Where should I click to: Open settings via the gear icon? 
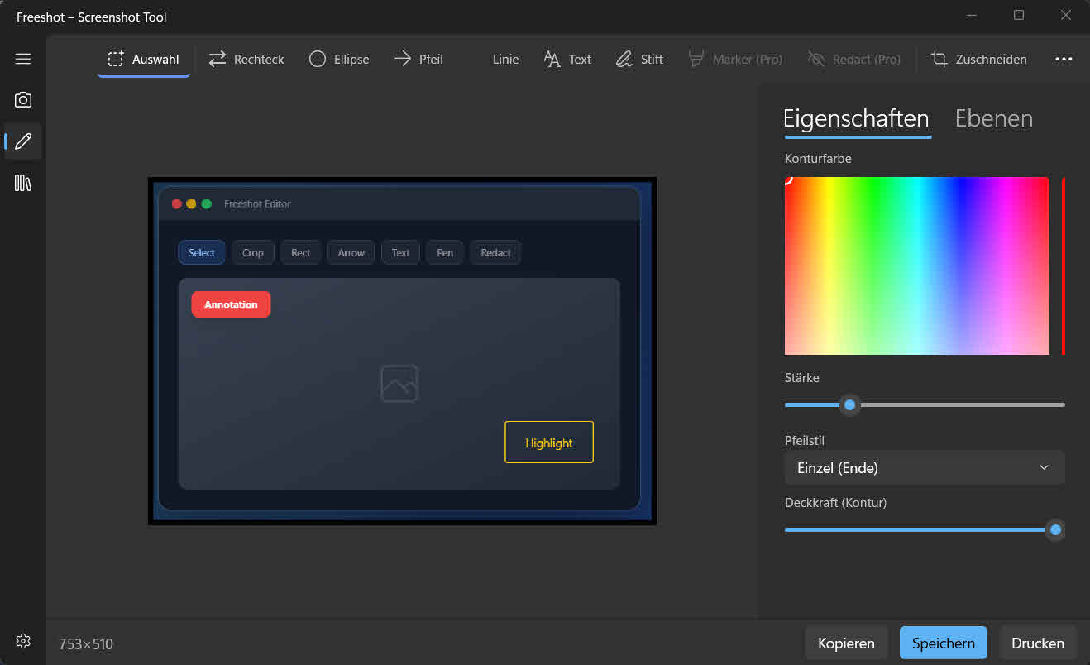tap(23, 641)
